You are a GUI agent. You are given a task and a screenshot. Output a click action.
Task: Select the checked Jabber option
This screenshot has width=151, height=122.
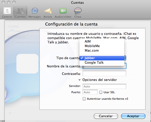tap(102, 58)
